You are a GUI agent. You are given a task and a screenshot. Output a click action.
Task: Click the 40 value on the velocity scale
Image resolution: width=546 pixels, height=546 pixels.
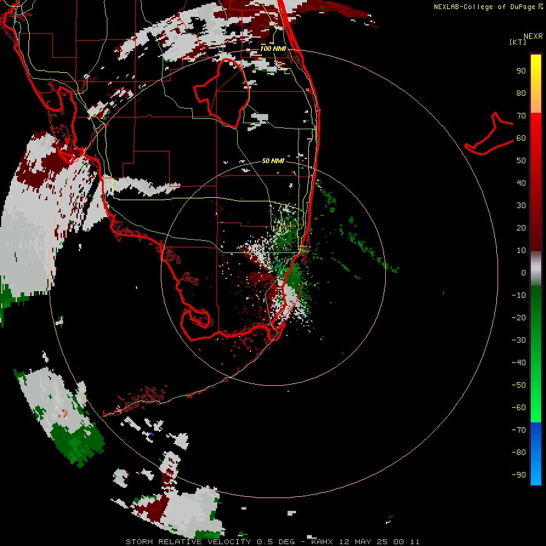tap(521, 183)
